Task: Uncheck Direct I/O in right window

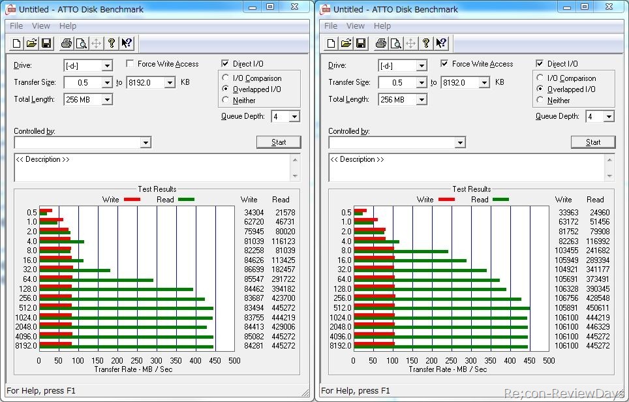Action: tap(540, 64)
